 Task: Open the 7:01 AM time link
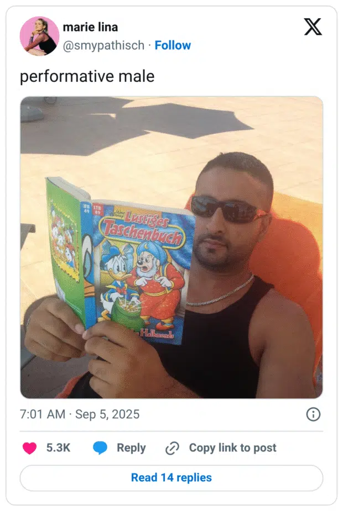pos(43,414)
